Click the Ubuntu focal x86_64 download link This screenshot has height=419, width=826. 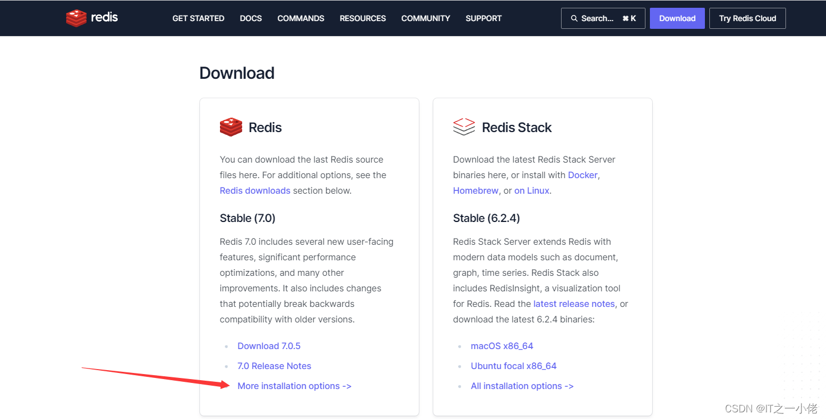(x=513, y=366)
